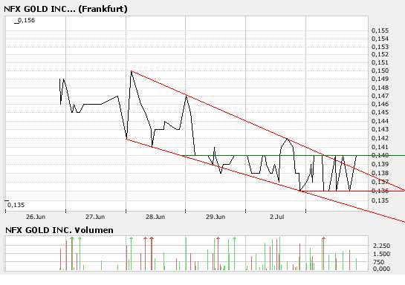Click the 0,146 price axis label
This screenshot has height=285, width=405.
pyautogui.click(x=380, y=105)
